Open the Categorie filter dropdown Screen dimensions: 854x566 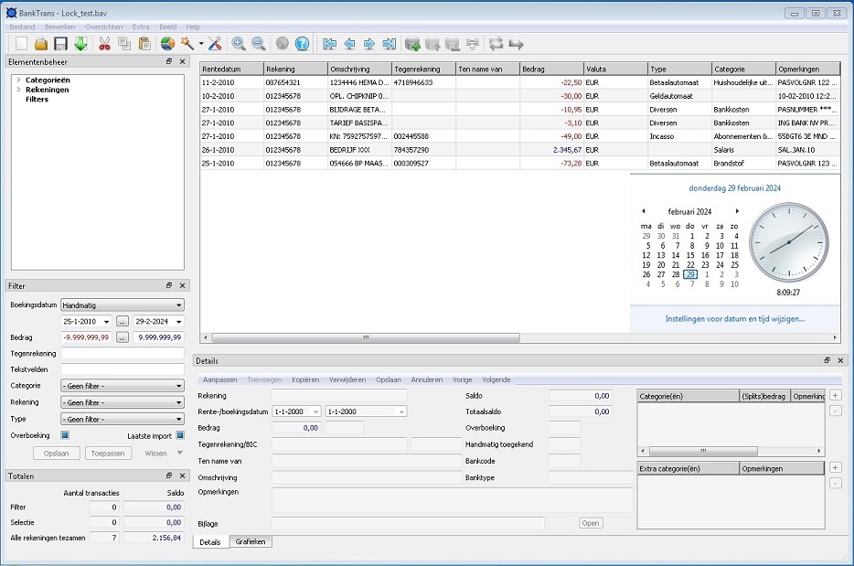coord(122,386)
